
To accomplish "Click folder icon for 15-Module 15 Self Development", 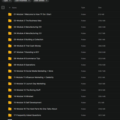I will pos(10,103).
